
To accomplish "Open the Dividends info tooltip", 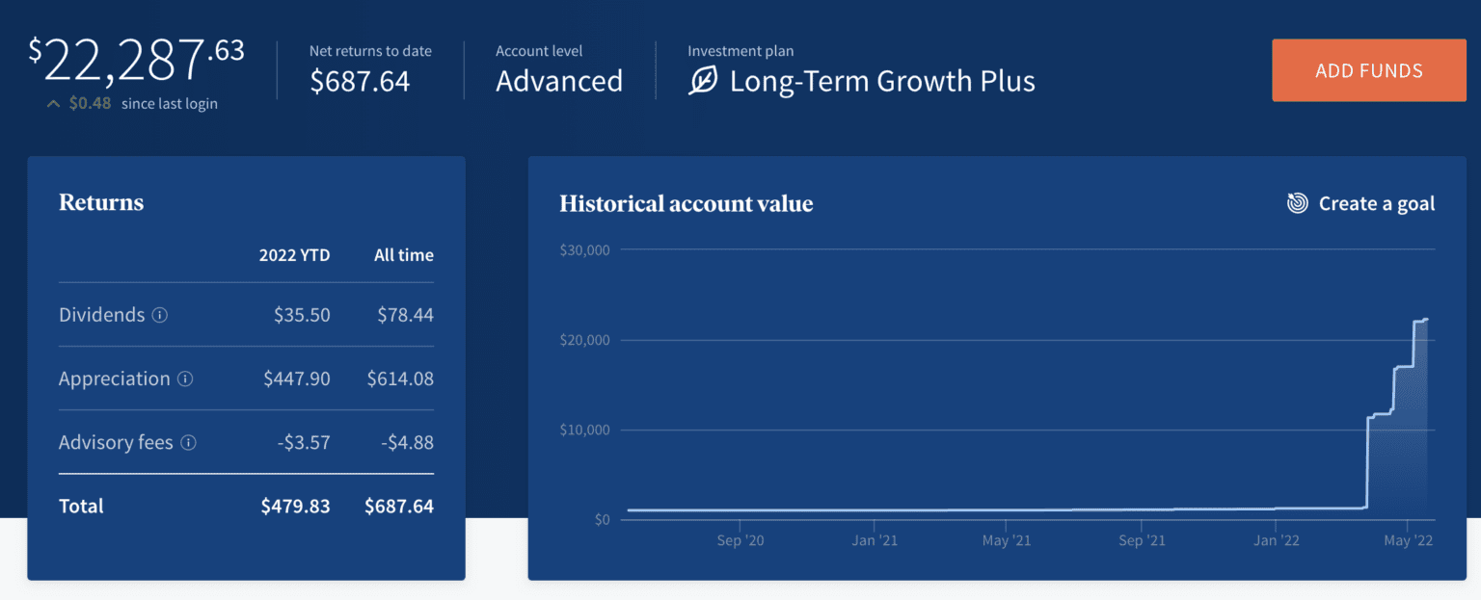I will pos(160,315).
